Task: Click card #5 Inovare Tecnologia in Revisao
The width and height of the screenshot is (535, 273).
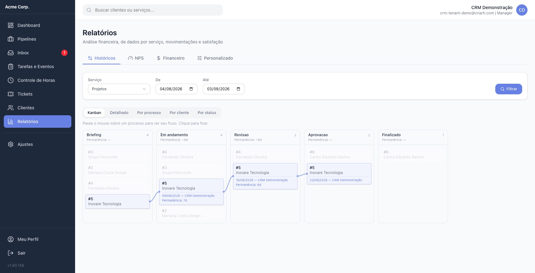Action: click(x=265, y=176)
